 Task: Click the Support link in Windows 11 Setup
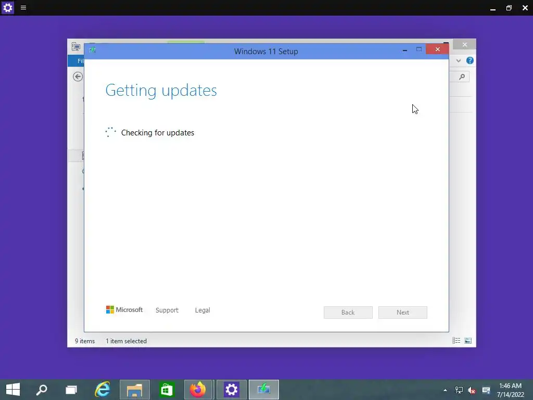[167, 310]
